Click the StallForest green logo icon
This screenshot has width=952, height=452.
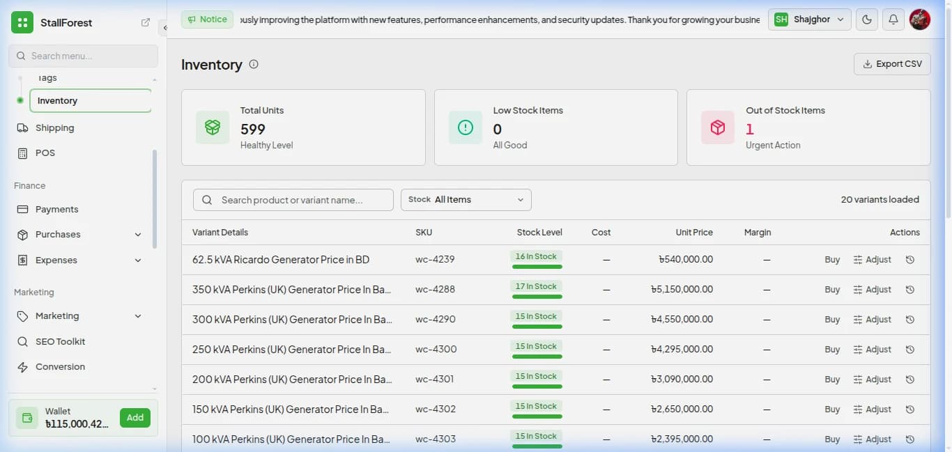pyautogui.click(x=22, y=22)
